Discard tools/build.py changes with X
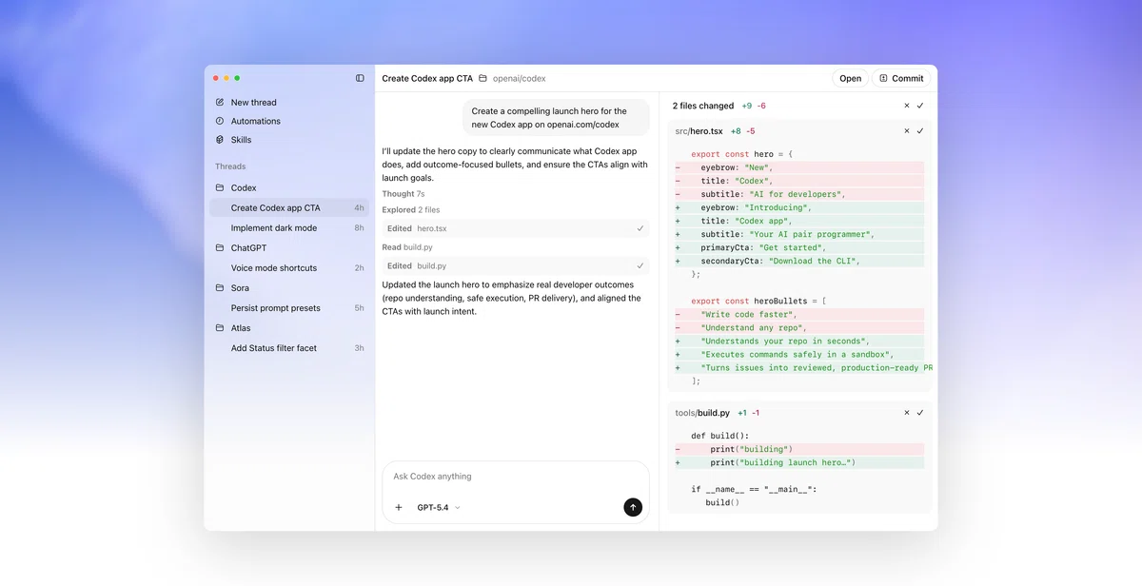Viewport: 1142px width, 586px height. tap(907, 413)
